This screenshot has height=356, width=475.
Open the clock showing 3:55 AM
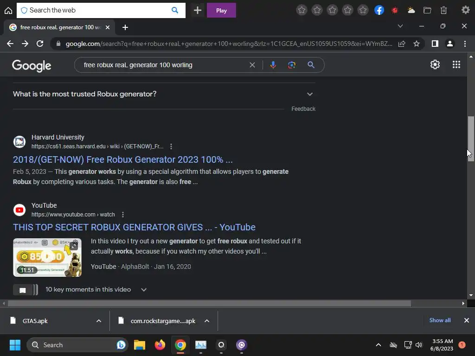pos(442,345)
